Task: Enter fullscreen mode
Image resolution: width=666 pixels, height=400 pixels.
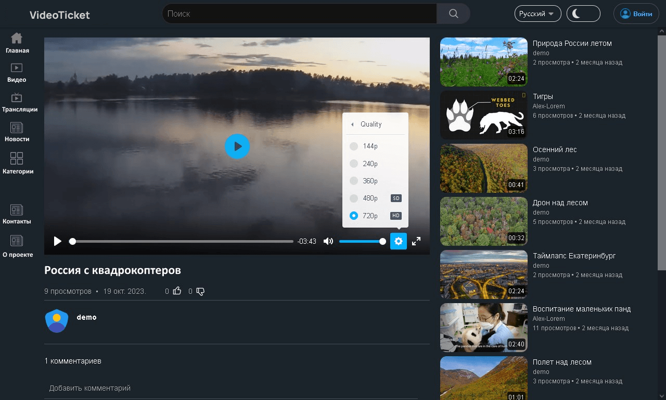Action: [416, 241]
